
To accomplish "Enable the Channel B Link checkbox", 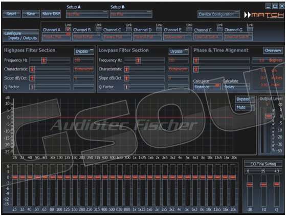I will 99,29.
